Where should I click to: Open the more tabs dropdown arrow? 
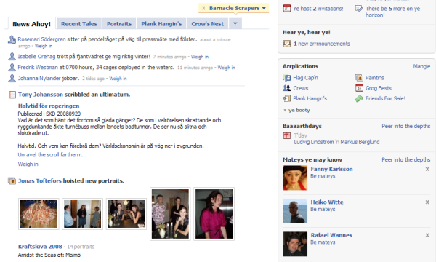(235, 24)
